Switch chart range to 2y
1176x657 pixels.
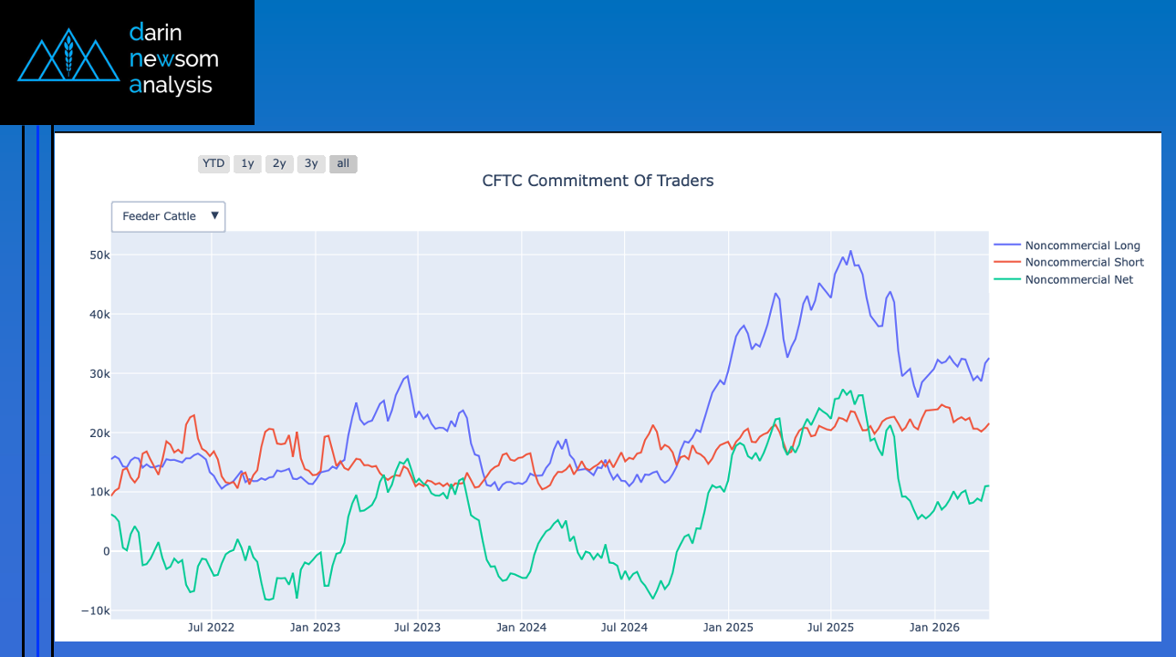click(279, 164)
